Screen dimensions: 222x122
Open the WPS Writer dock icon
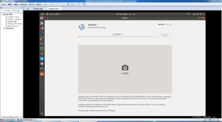click(x=42, y=59)
